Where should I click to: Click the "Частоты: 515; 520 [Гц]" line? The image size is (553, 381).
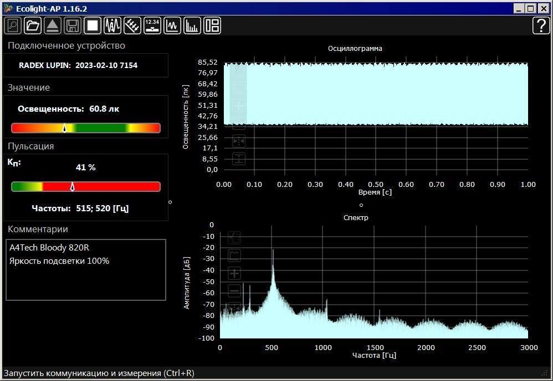click(80, 208)
